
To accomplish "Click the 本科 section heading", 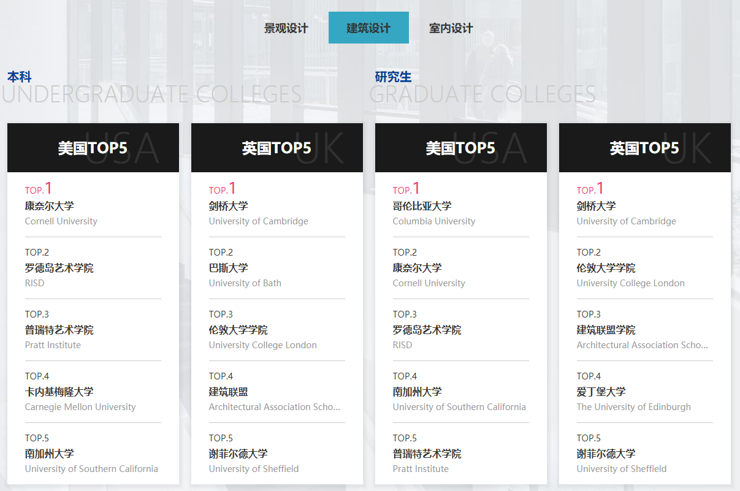I will pos(20,77).
